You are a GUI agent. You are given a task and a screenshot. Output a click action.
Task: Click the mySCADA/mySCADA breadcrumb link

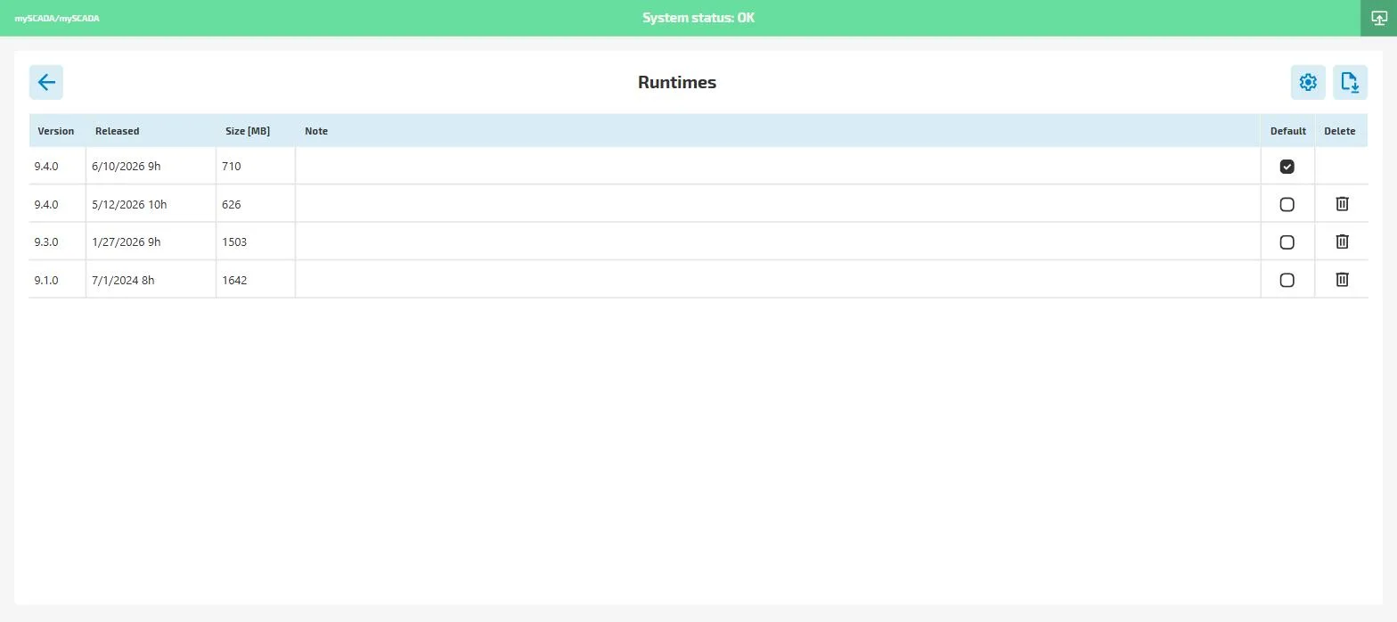57,18
